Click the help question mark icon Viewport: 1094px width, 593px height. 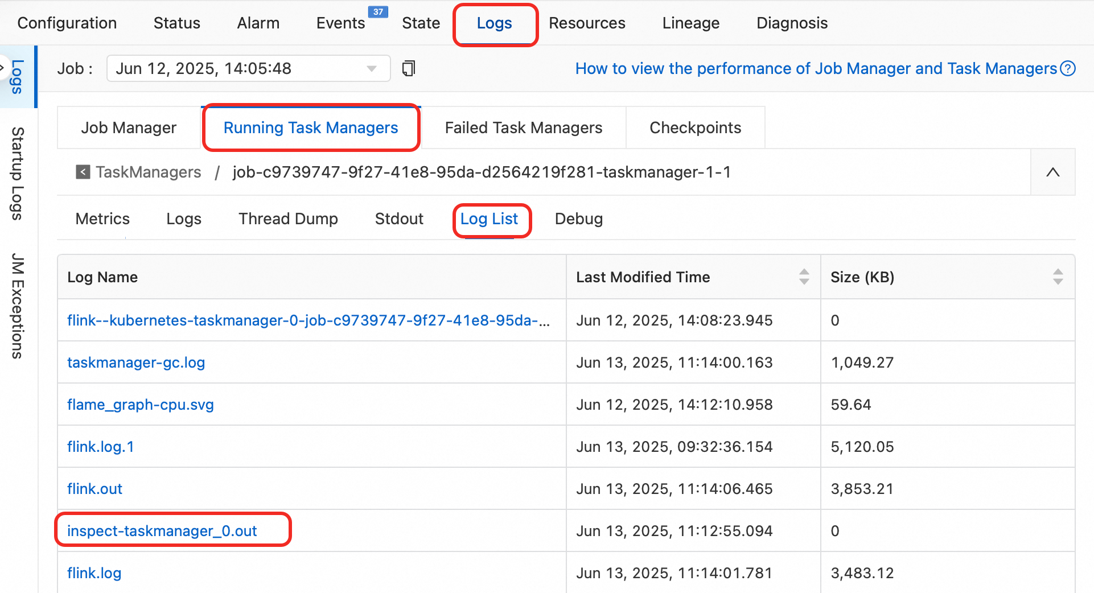click(x=1068, y=69)
